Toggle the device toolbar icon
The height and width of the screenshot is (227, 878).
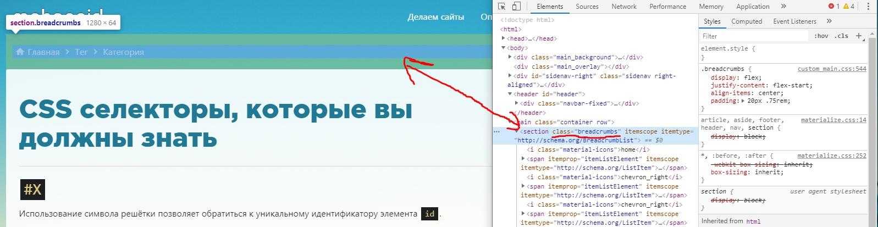coord(516,7)
